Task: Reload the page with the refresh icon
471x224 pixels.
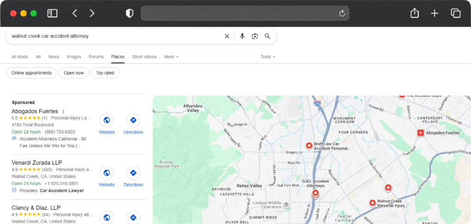Action: point(342,13)
